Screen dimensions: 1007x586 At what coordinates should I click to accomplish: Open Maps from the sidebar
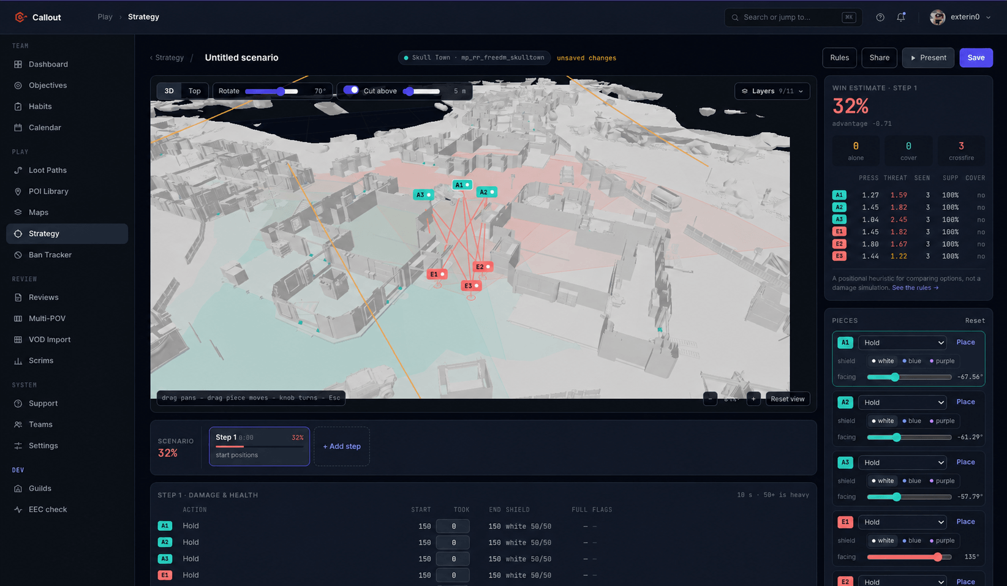tap(67, 212)
